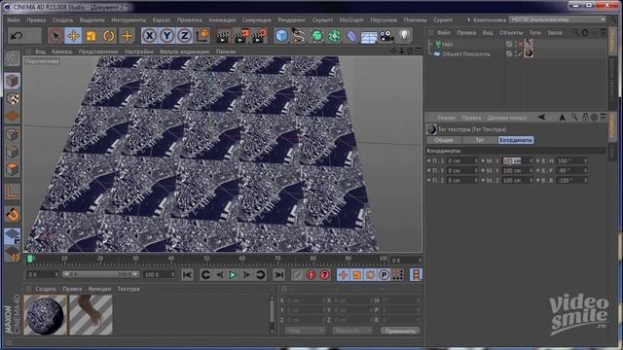Click the green array modeling icon

335,36
